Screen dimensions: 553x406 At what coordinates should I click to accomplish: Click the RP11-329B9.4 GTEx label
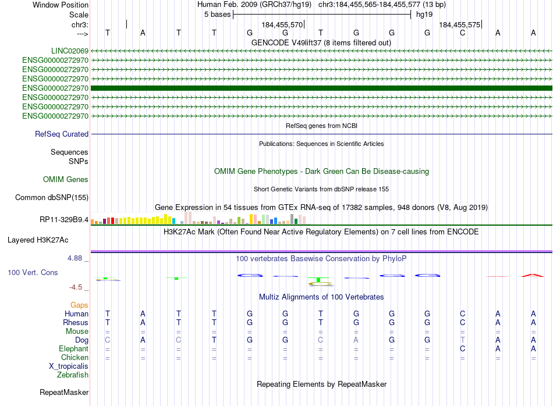click(x=64, y=219)
